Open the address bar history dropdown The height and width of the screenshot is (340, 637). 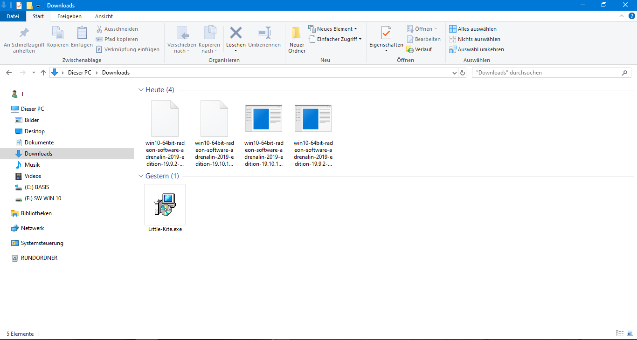pyautogui.click(x=454, y=72)
